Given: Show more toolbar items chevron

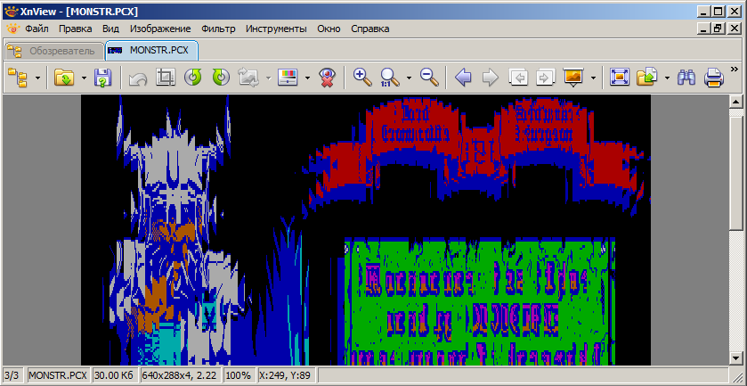Looking at the screenshot, I should pos(735,70).
